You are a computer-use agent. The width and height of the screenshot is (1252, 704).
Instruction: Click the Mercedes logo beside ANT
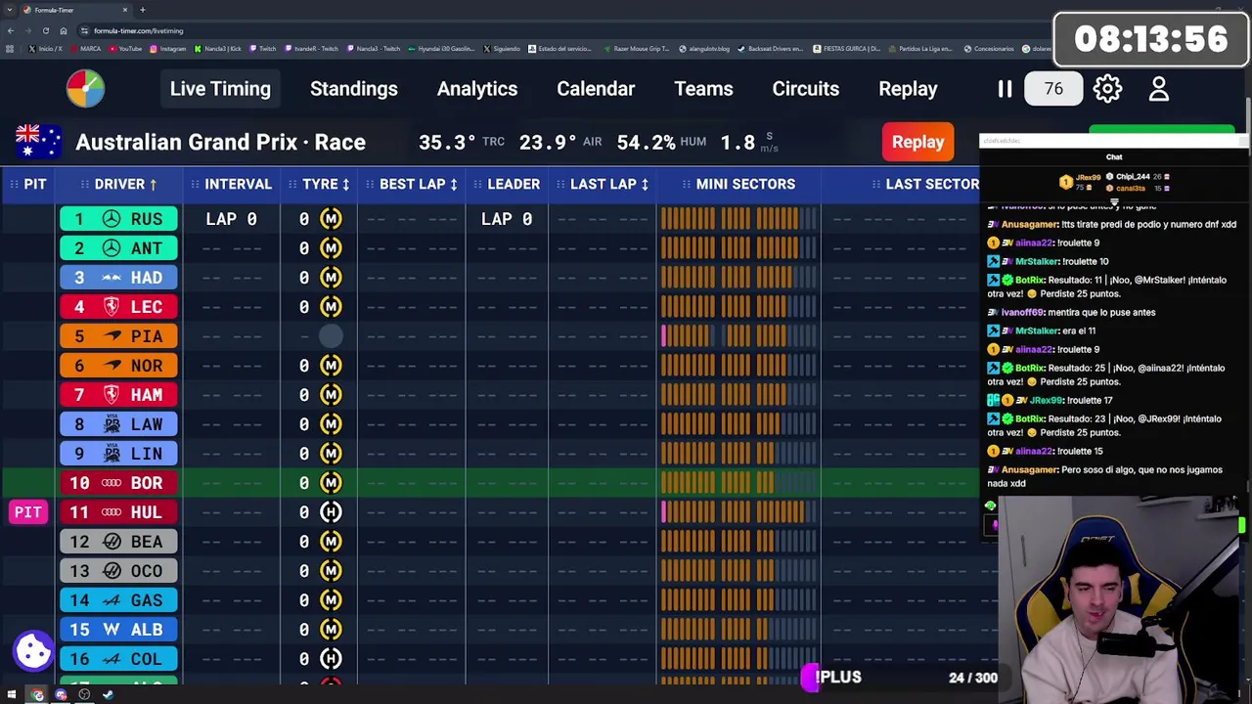[x=112, y=248]
